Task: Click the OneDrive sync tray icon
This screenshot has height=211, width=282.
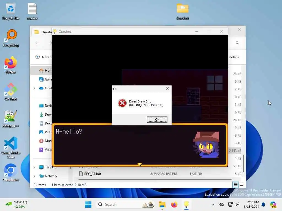Action: pyautogui.click(x=222, y=204)
